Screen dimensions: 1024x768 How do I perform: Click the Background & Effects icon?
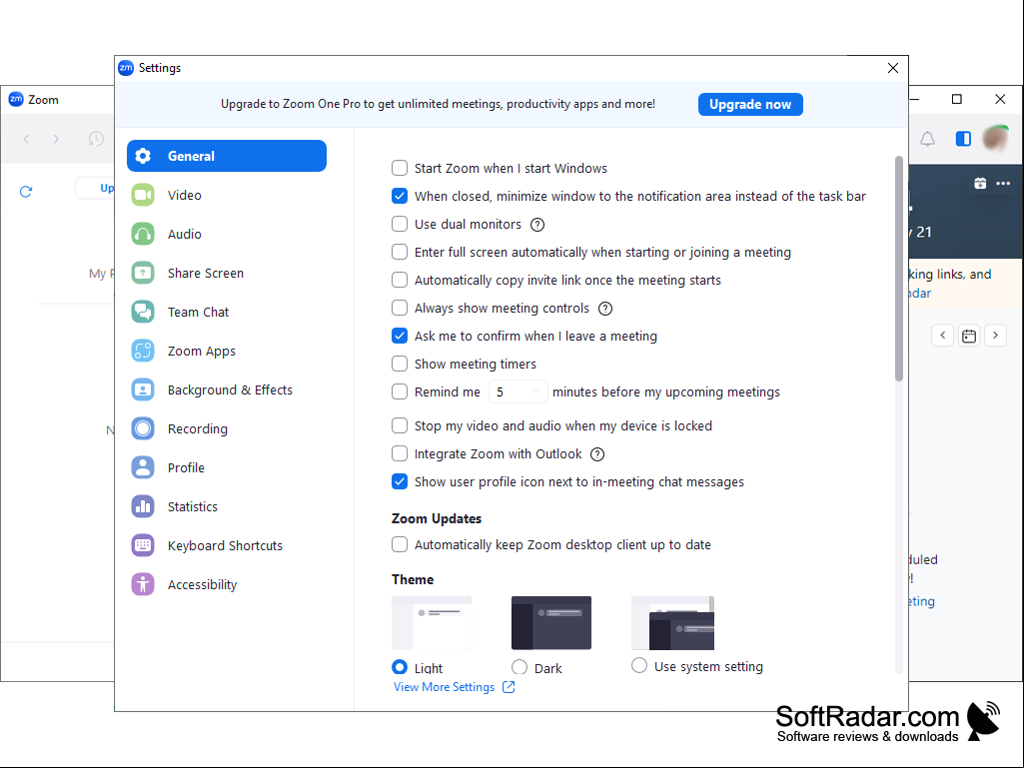[143, 389]
